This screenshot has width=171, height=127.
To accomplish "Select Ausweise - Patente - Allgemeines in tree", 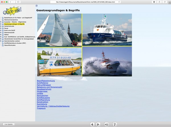I will pyautogui.click(x=15, y=22).
